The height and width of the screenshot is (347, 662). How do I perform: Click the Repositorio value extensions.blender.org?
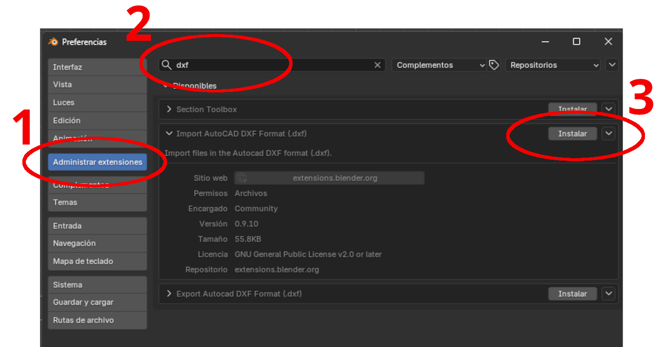[277, 269]
